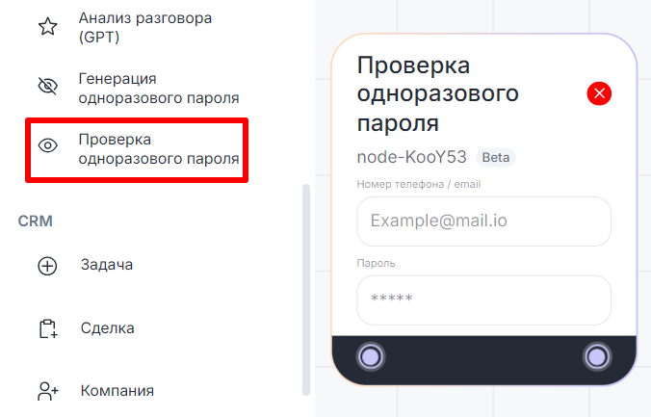Click the sidebar vertical scrollbar
Viewport: 651px width, 417px height.
pos(306,289)
